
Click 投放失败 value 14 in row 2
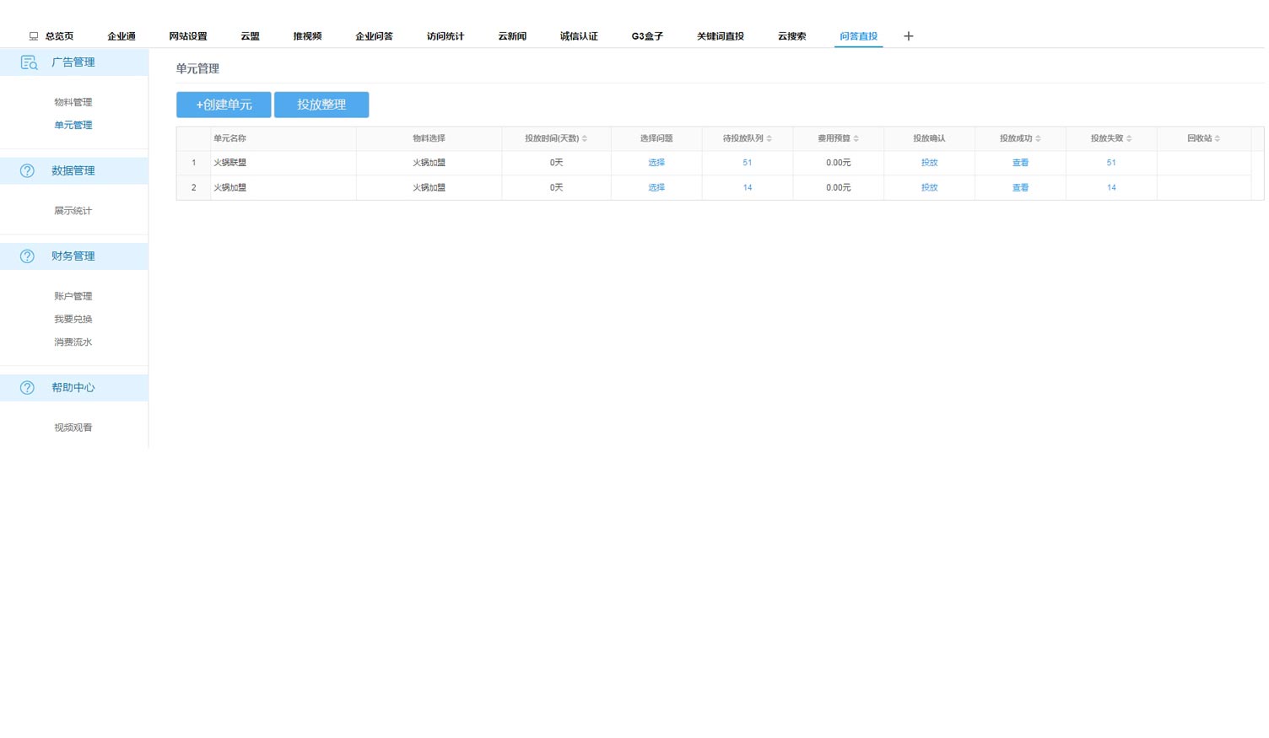[1111, 187]
